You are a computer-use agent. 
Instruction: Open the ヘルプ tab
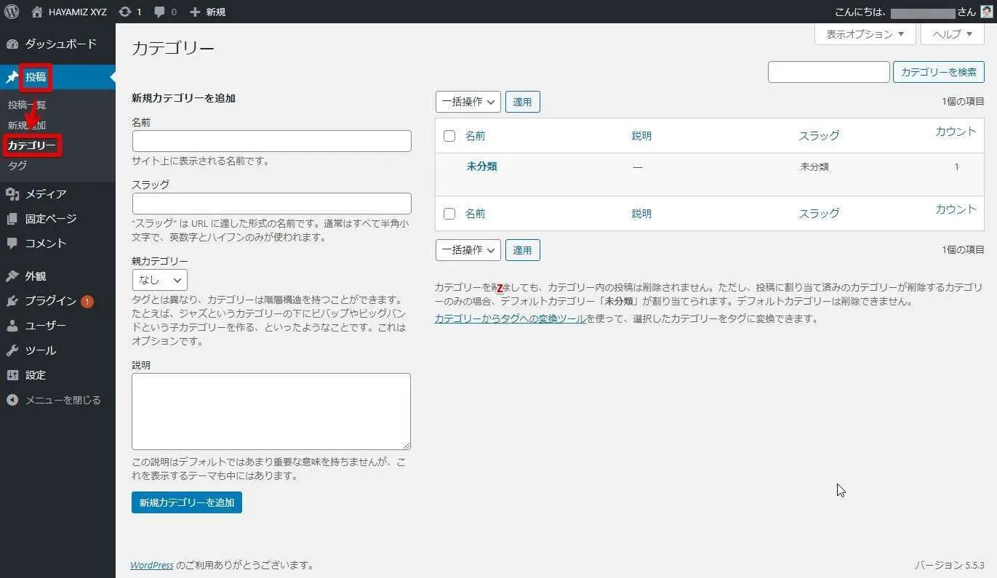pos(952,34)
